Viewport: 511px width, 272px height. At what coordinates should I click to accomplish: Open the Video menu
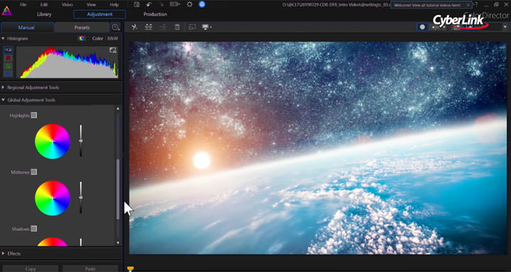pos(67,4)
